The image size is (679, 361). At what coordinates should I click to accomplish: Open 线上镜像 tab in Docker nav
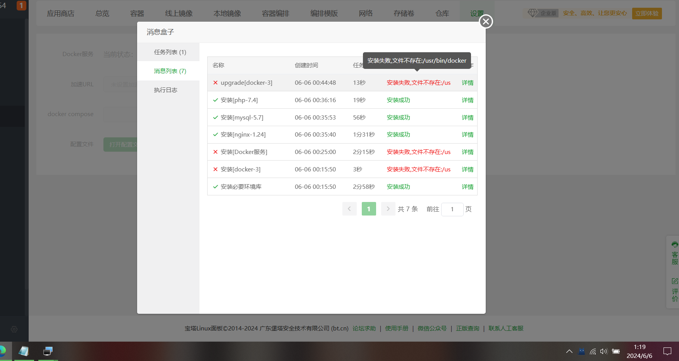pyautogui.click(x=179, y=14)
